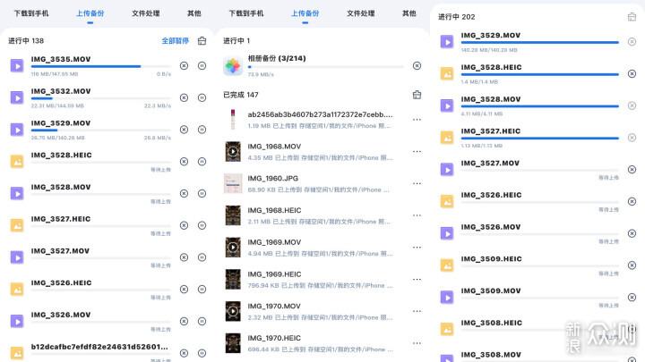Open IMG_1968.HEIC thumbnail
Image resolution: width=645 pixels, height=362 pixels.
click(x=233, y=215)
